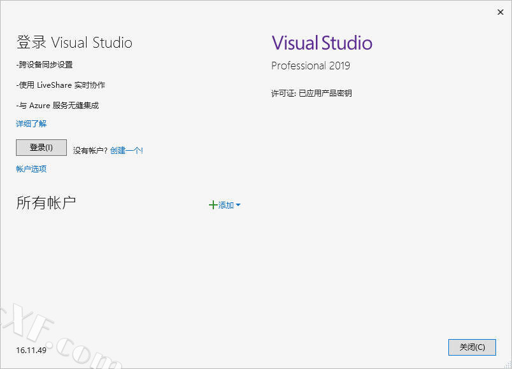Click the -与 Azure 服务无缝集成 line
This screenshot has width=512, height=369.
pos(57,106)
